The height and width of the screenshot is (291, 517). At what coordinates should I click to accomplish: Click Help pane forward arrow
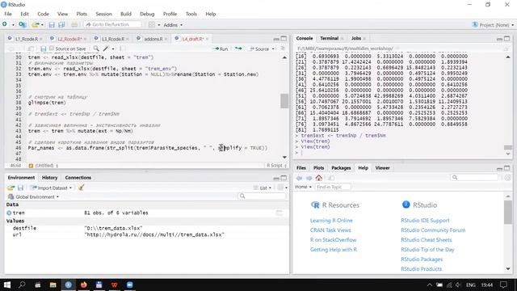(309, 178)
